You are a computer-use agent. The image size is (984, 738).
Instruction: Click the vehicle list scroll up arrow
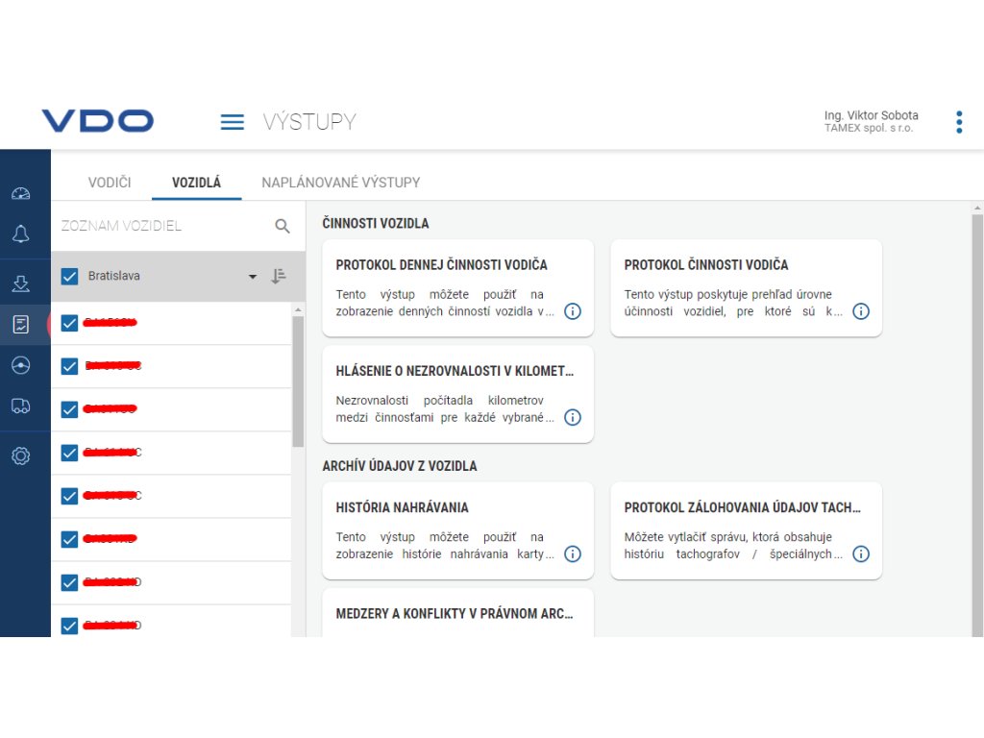(x=298, y=310)
